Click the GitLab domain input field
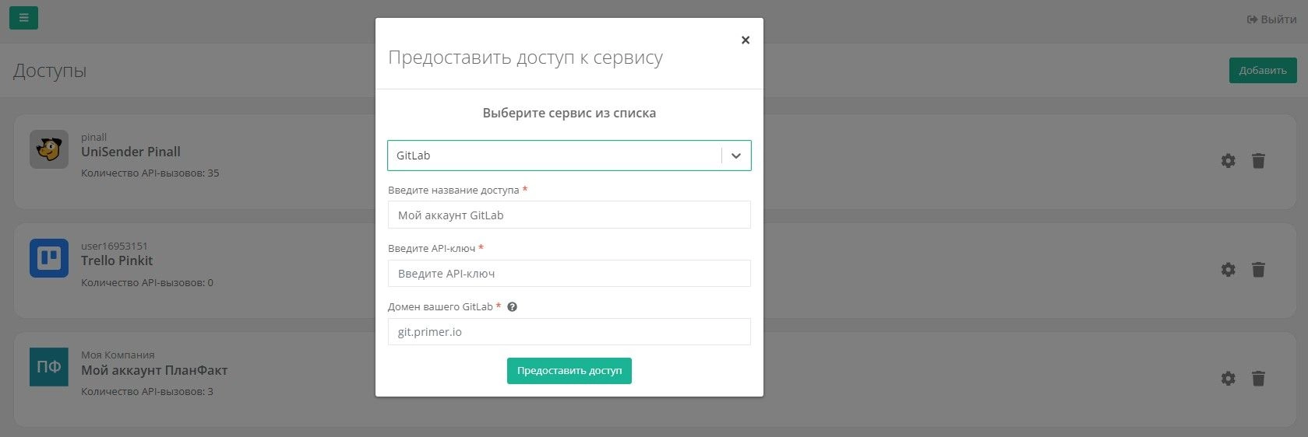 coord(569,332)
